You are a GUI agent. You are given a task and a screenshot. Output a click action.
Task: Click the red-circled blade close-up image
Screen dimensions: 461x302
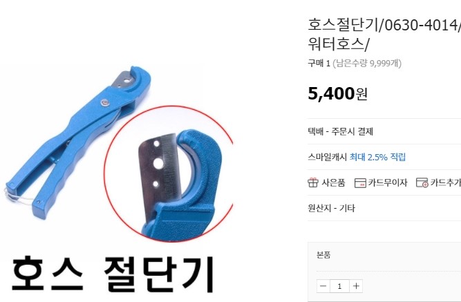point(169,173)
